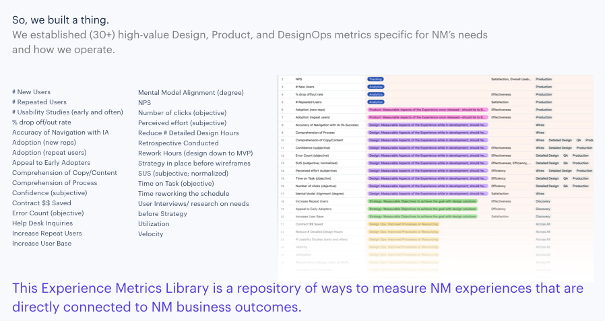Select Discovery tag in Appeal to Early Adopters row
Screen dimensions: 605x321
pos(542,209)
